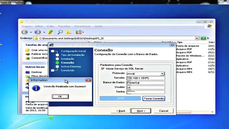Open Favoritos menu in Explorer window
This screenshot has width=229, height=129.
point(64,26)
